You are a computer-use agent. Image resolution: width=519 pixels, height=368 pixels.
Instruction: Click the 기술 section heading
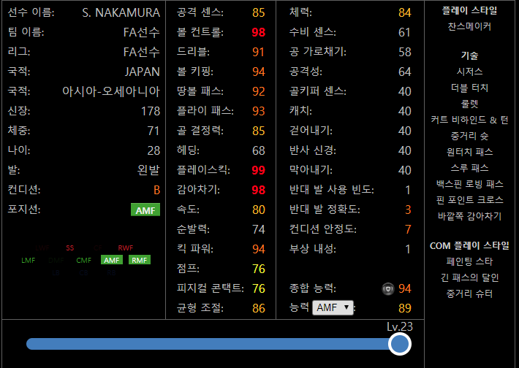coord(469,55)
